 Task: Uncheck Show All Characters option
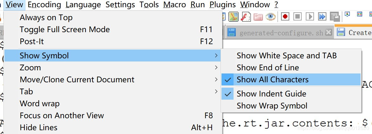click(272, 80)
